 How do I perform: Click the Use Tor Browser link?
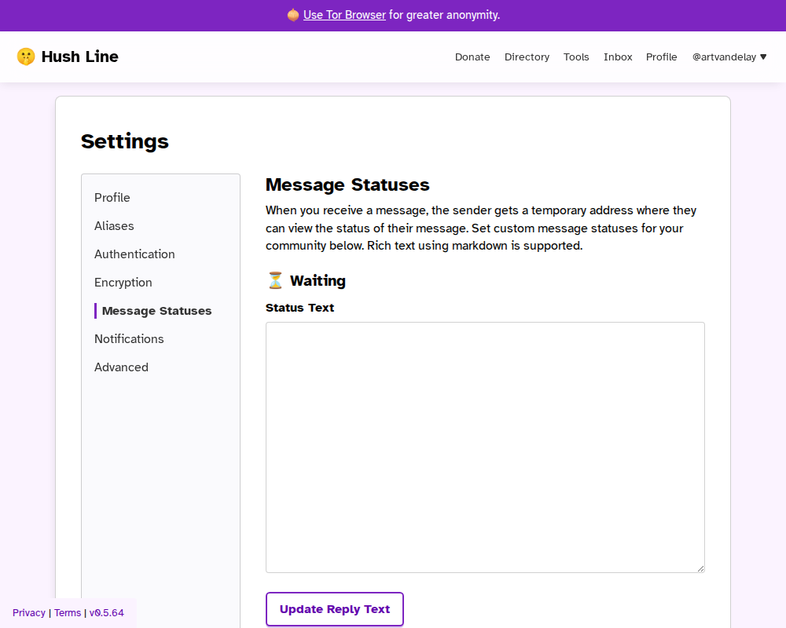coord(344,15)
